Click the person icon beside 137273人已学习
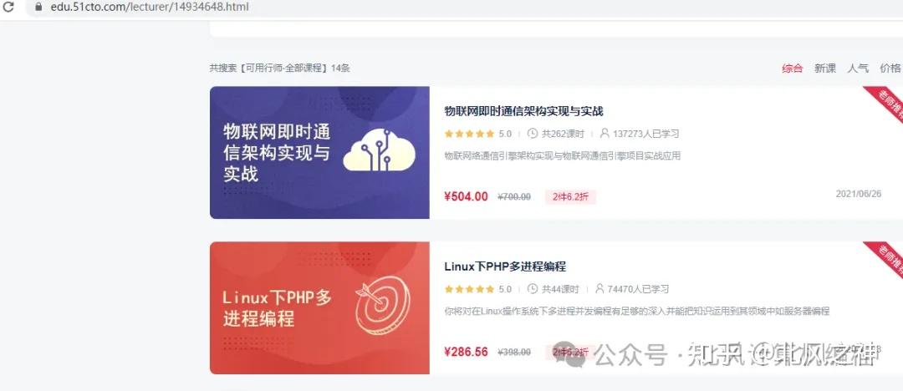 coord(605,134)
